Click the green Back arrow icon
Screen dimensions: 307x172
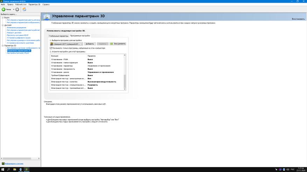(x=4, y=9)
